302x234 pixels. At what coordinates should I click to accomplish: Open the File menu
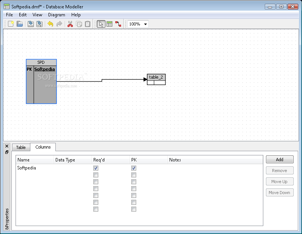(x=9, y=15)
